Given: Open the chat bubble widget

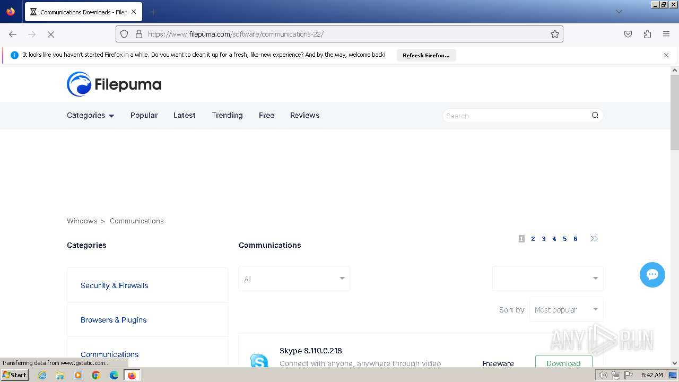Looking at the screenshot, I should (x=652, y=275).
